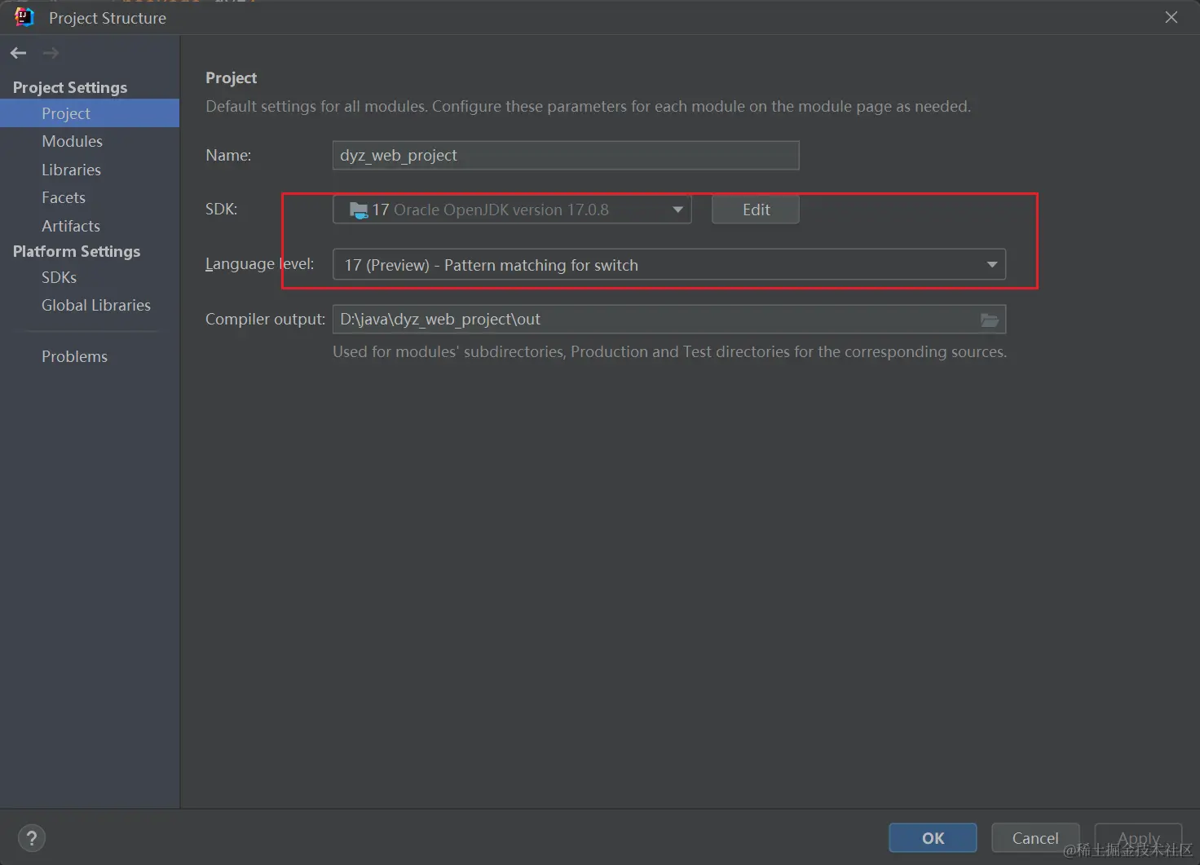
Task: Open the Language level dropdown
Action: coord(669,265)
